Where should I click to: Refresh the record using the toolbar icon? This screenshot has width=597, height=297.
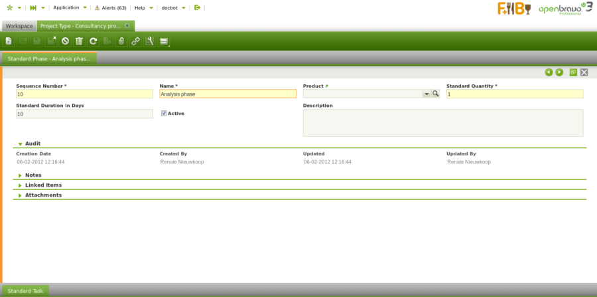point(94,41)
